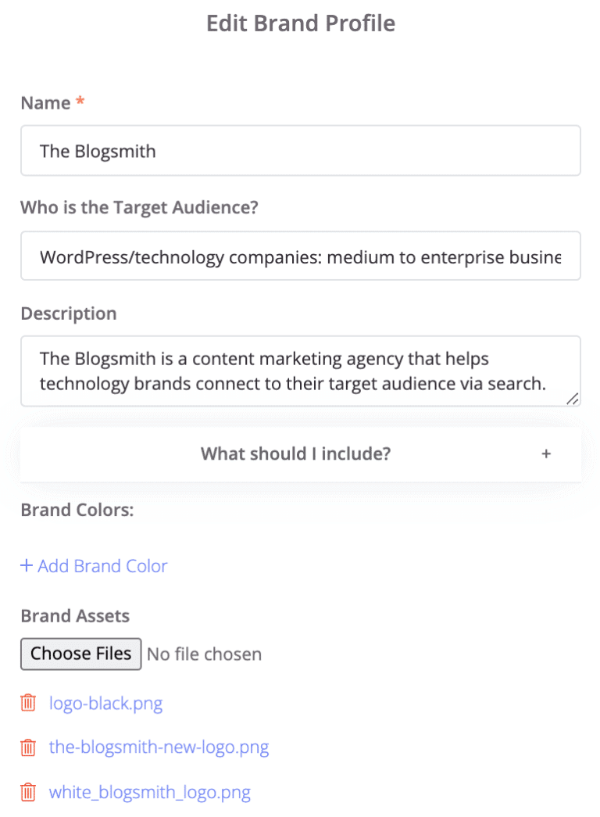Click inside the Name field
This screenshot has height=817, width=600.
(x=300, y=150)
